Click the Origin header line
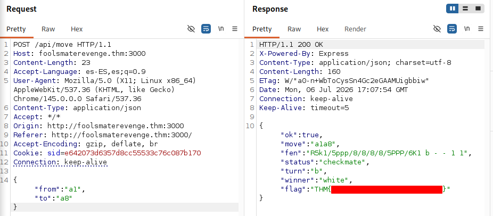493x216 pixels. (x=98, y=126)
